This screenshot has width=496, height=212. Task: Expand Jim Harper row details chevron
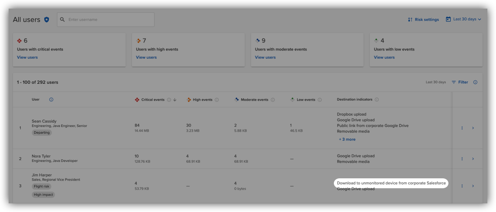click(473, 186)
